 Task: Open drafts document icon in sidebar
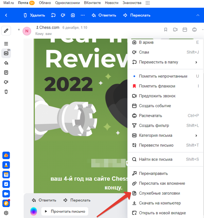point(6,73)
